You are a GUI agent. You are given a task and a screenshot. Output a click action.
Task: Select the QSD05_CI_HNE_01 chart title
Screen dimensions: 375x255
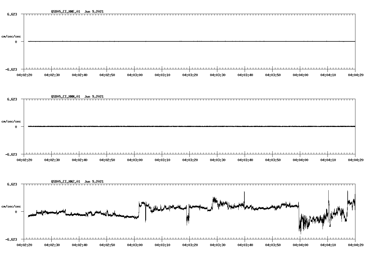66,12
